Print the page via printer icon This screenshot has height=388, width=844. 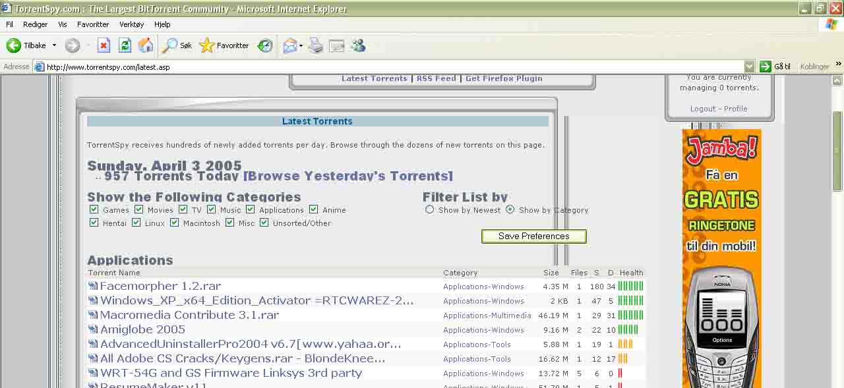(316, 45)
